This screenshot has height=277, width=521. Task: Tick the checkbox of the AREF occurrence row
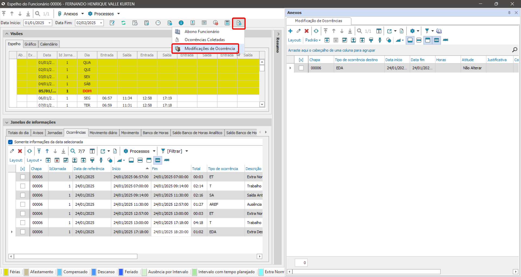click(x=23, y=204)
